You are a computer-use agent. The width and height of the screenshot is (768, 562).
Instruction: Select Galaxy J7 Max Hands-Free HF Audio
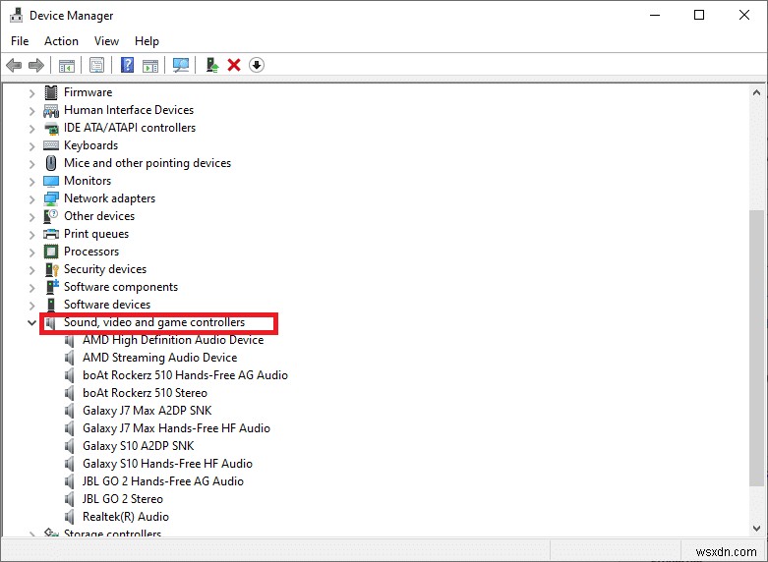176,427
